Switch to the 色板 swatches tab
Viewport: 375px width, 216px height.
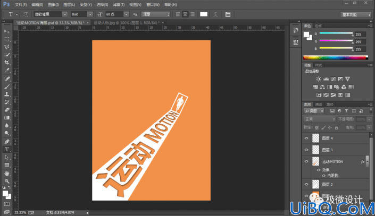(318, 26)
